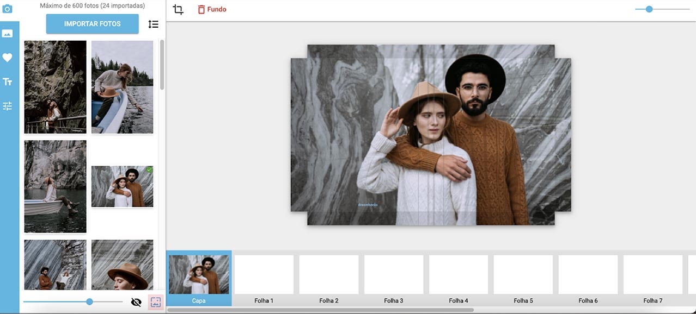Open the adjustments sliders icon

point(8,106)
